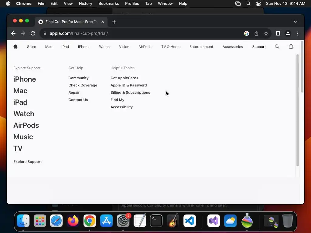Open Visual Studio from the Dock
Viewport: 311px width, 233px height.
tap(214, 221)
